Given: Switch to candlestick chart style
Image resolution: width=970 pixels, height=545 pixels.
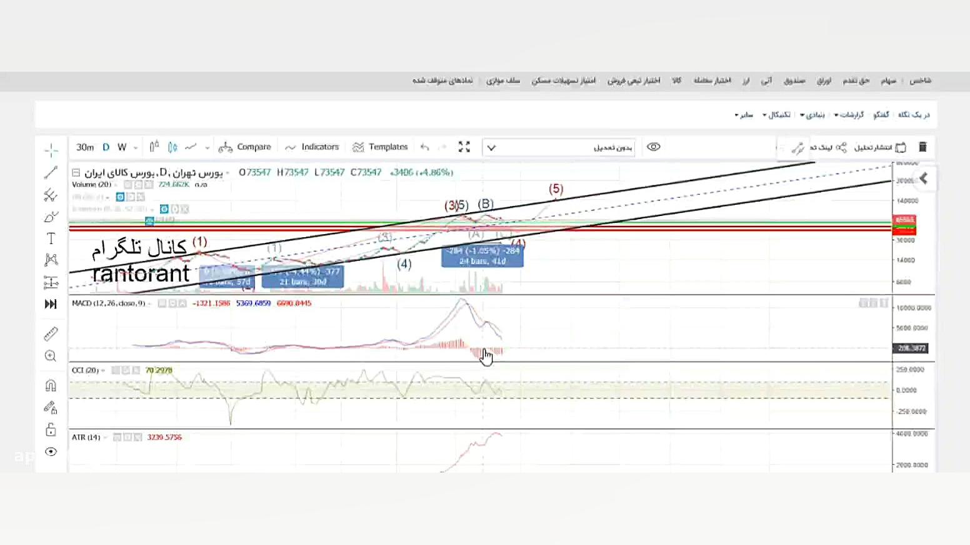Looking at the screenshot, I should pos(154,147).
